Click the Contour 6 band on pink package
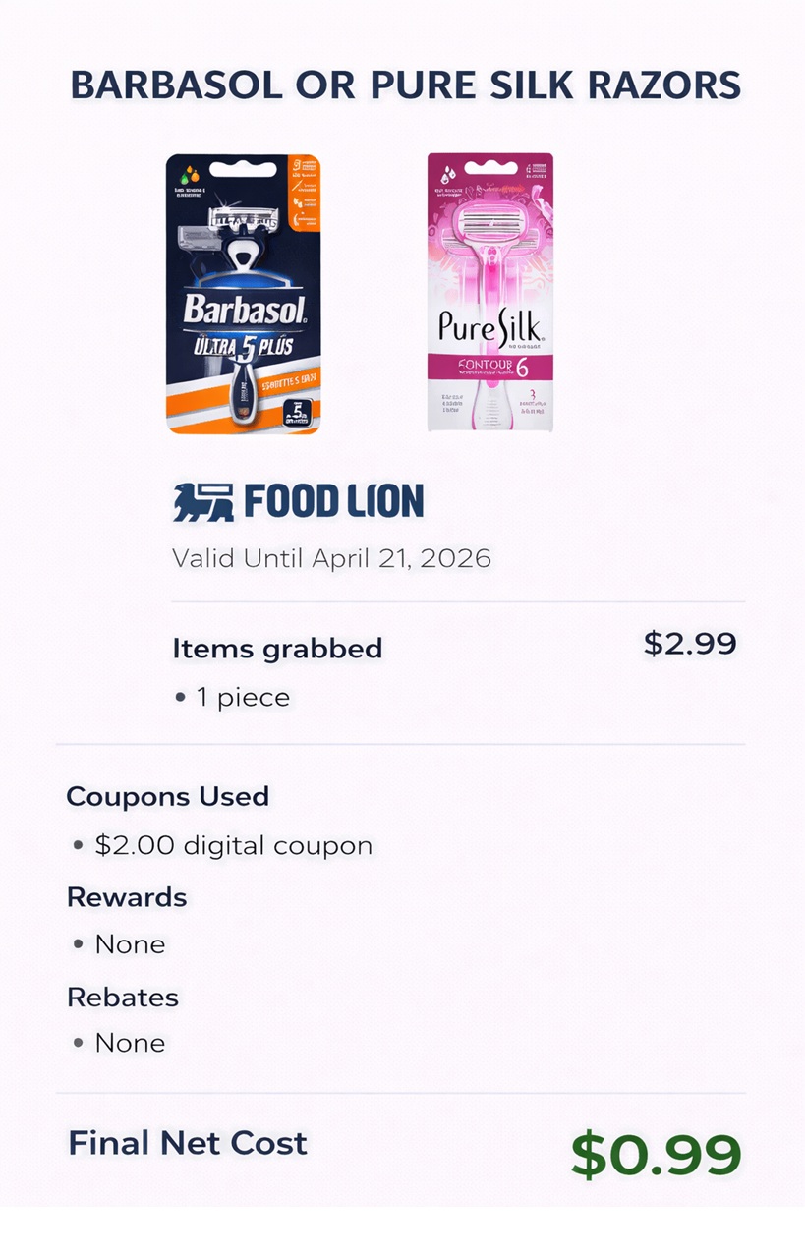Image resolution: width=805 pixels, height=1254 pixels. pyautogui.click(x=489, y=367)
